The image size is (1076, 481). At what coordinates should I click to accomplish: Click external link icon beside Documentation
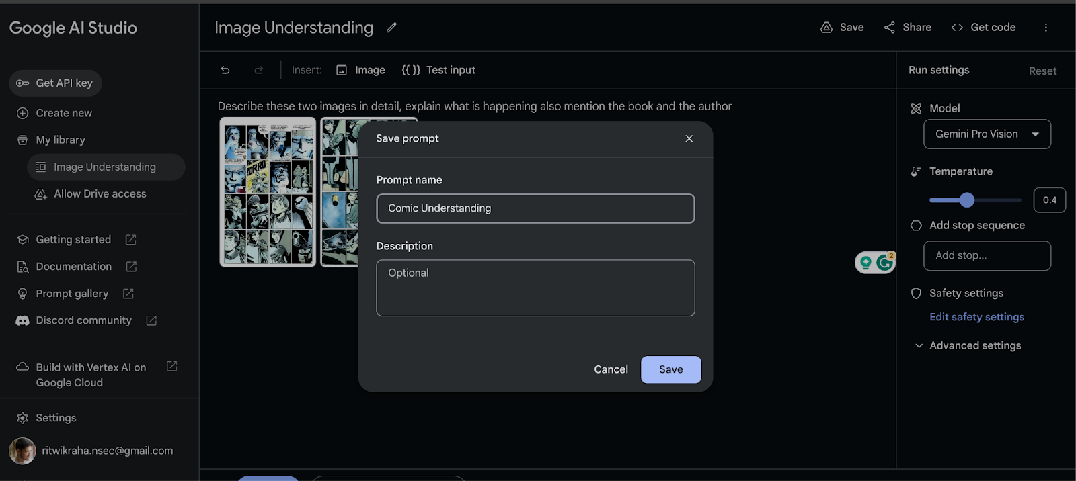tap(131, 267)
